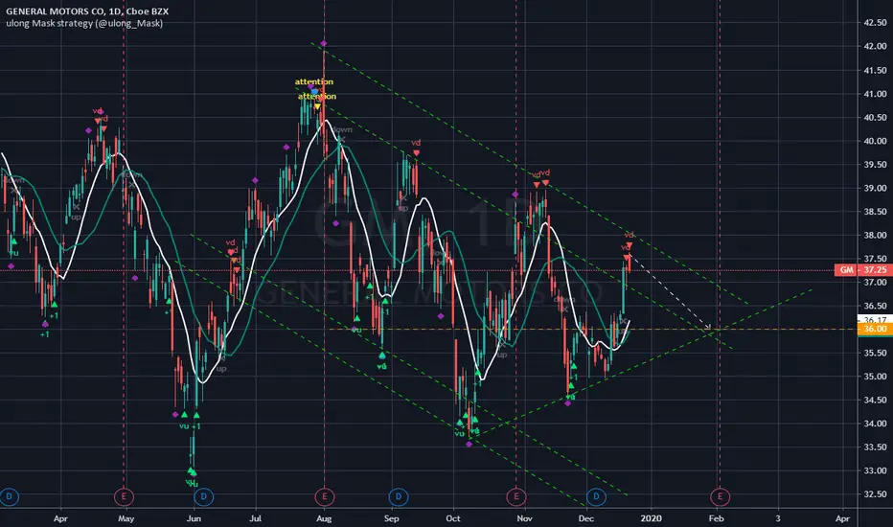Click the orange 36.00 price line label
The width and height of the screenshot is (893, 527).
(875, 330)
